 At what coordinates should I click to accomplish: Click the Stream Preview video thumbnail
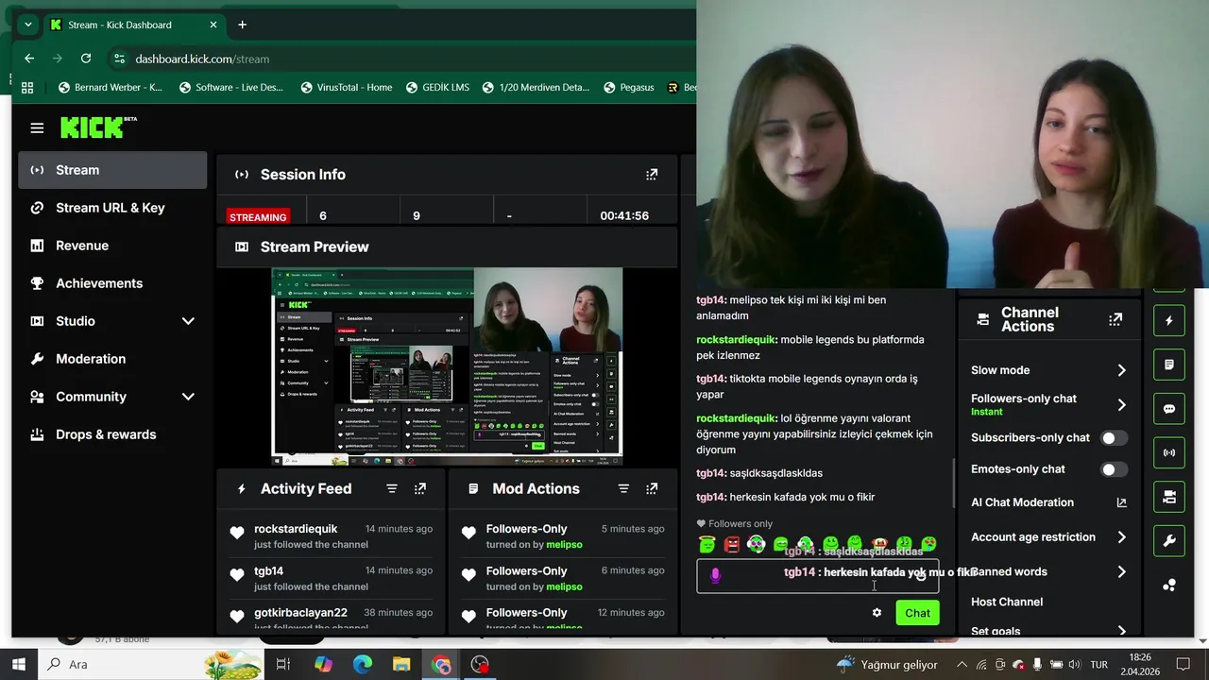tap(447, 366)
